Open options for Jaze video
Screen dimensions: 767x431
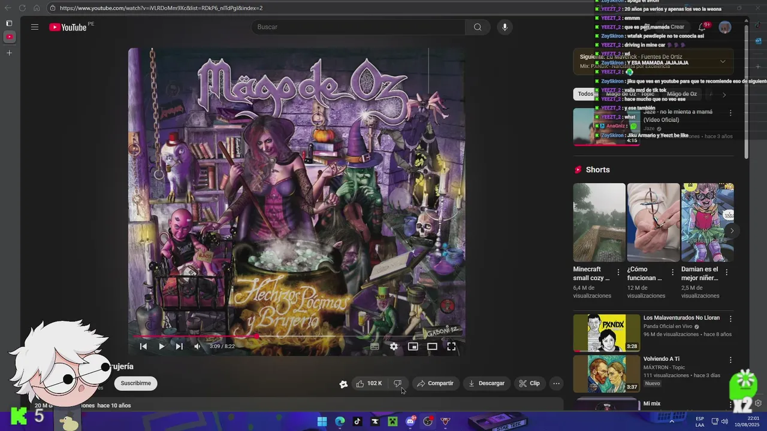[x=730, y=113]
